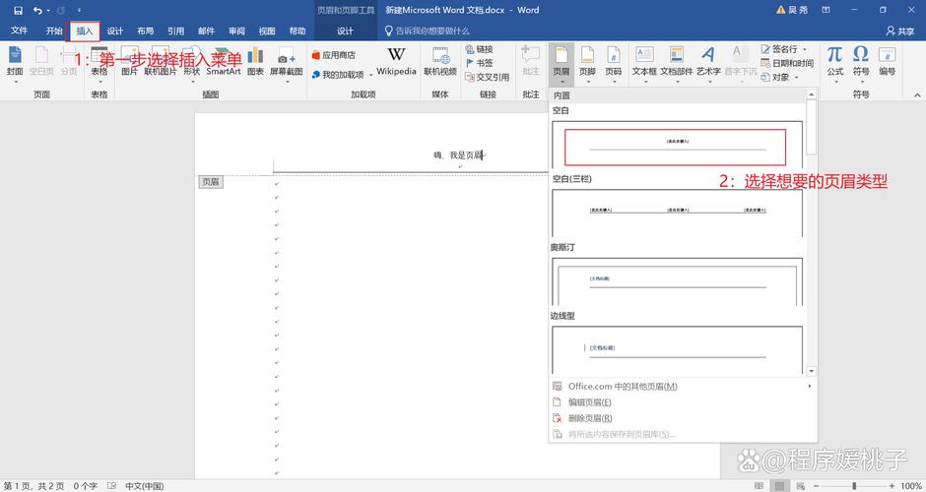Open Customize Quick Access Toolbar dropdown
This screenshot has width=926, height=492.
click(79, 11)
